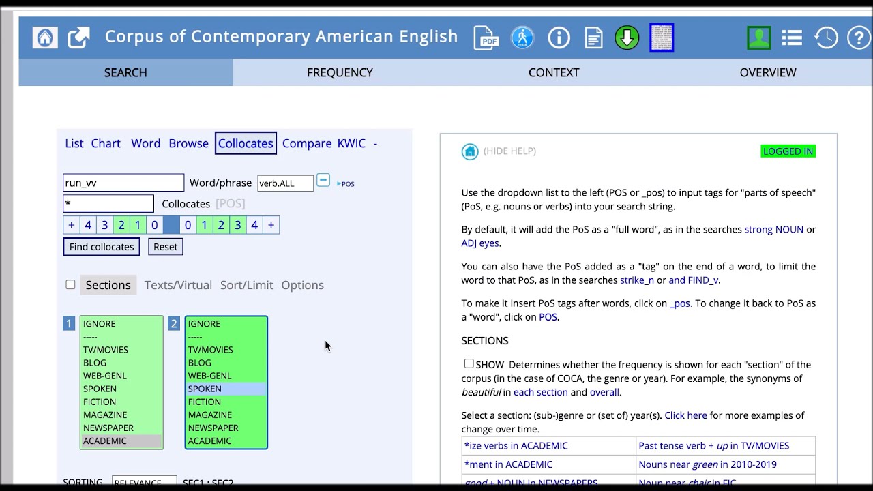Viewport: 873px width, 491px height.
Task: Click the collocates [POS] link
Action: click(x=231, y=203)
